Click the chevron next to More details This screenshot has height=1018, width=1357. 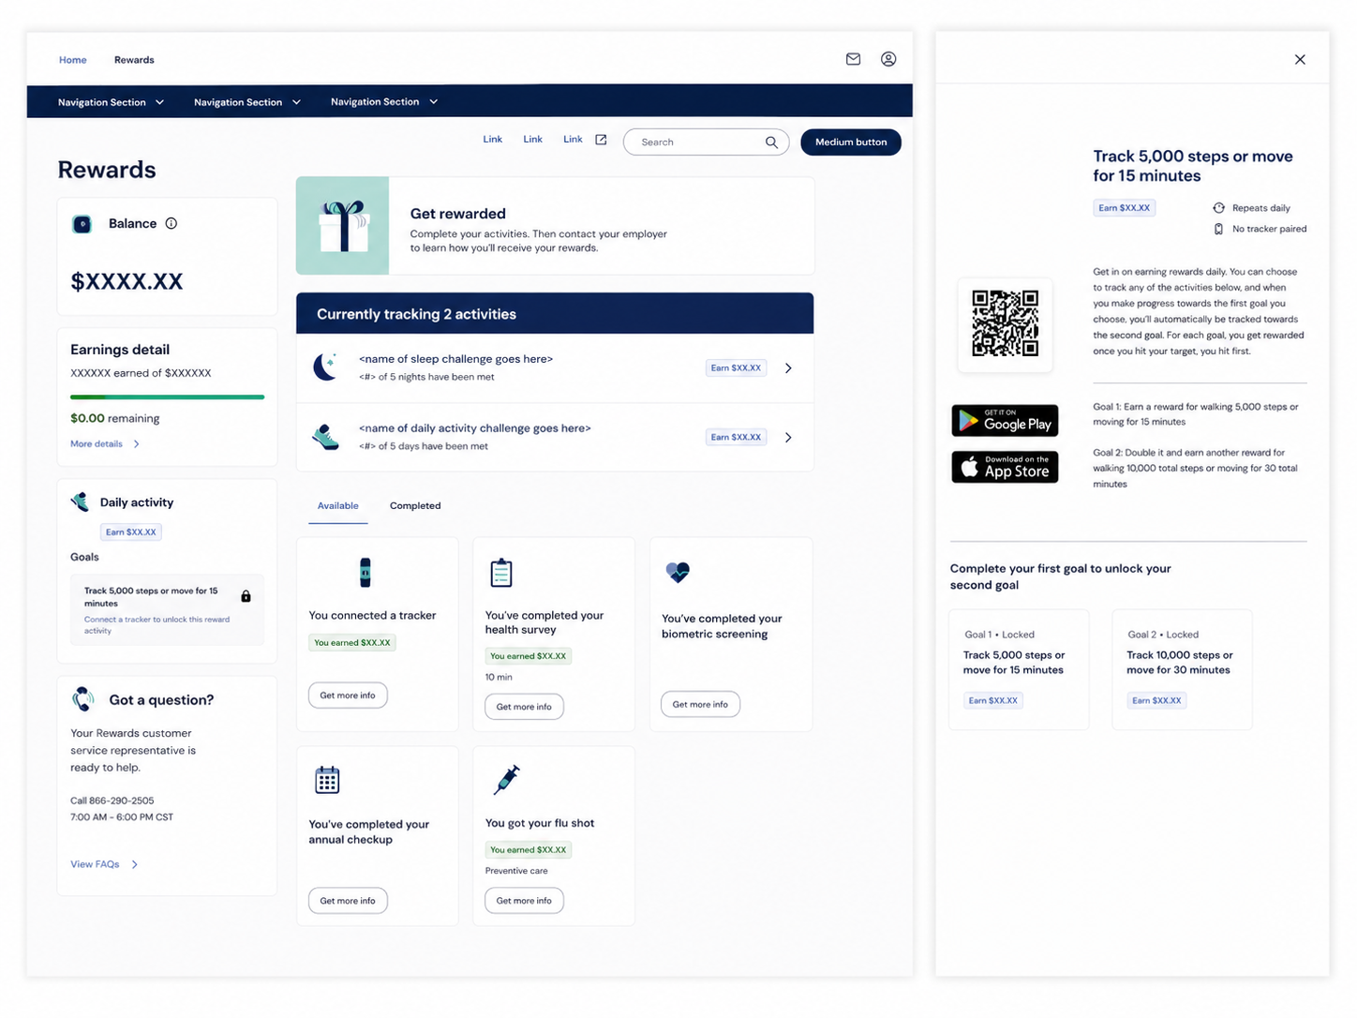click(x=137, y=444)
